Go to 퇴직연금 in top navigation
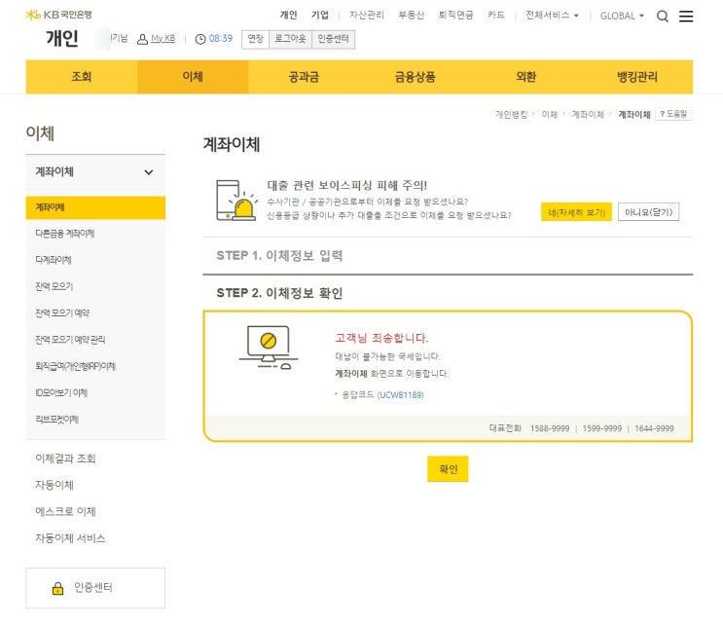 pyautogui.click(x=455, y=16)
